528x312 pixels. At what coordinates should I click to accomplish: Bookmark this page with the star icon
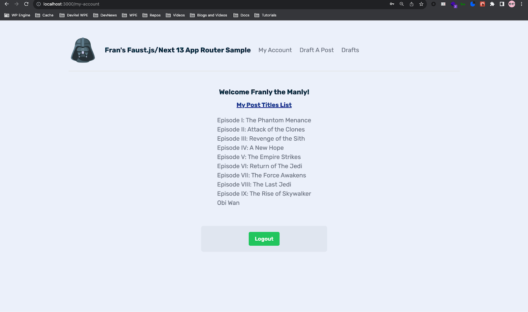coord(421,4)
